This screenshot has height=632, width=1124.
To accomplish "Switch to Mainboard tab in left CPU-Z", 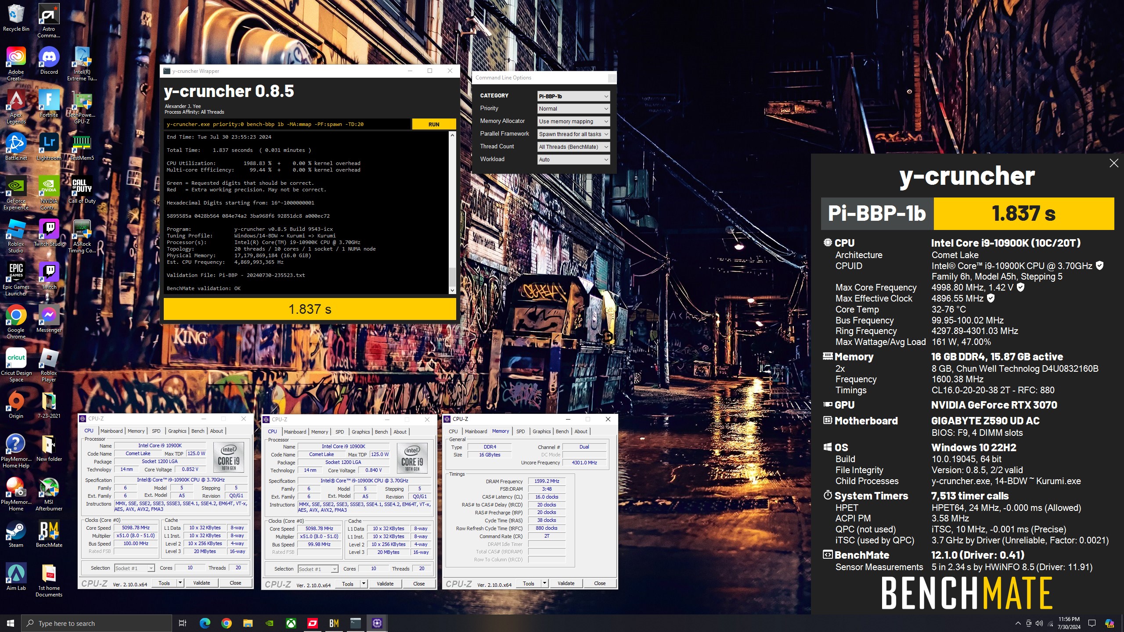I will point(112,431).
